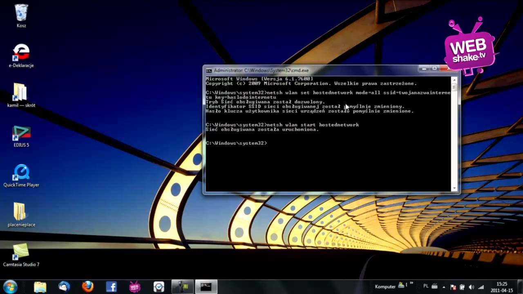The height and width of the screenshot is (294, 523).
Task: Click the cmd scrollbar down arrow
Action: pyautogui.click(x=454, y=188)
